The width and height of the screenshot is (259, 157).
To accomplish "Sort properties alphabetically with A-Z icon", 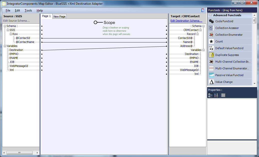I will [216, 95].
